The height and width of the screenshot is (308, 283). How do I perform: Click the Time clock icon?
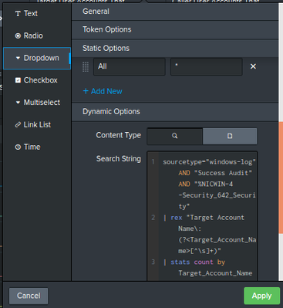tap(18, 147)
